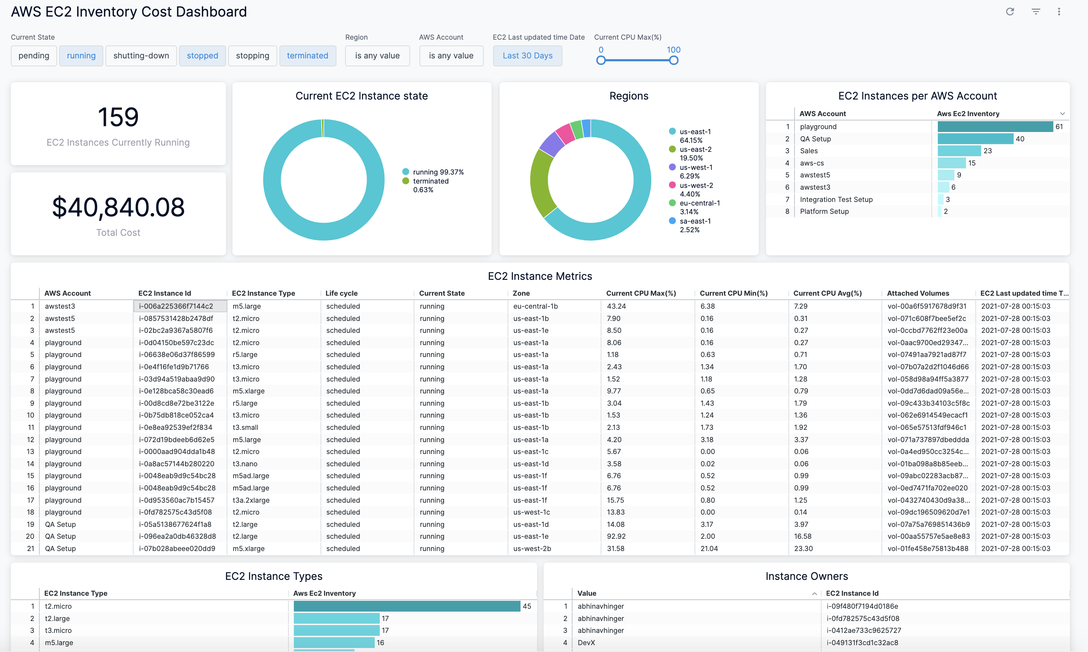Viewport: 1088px width, 652px height.
Task: Click sort arrow on Aws Ec2 Inventory column
Action: point(1062,114)
